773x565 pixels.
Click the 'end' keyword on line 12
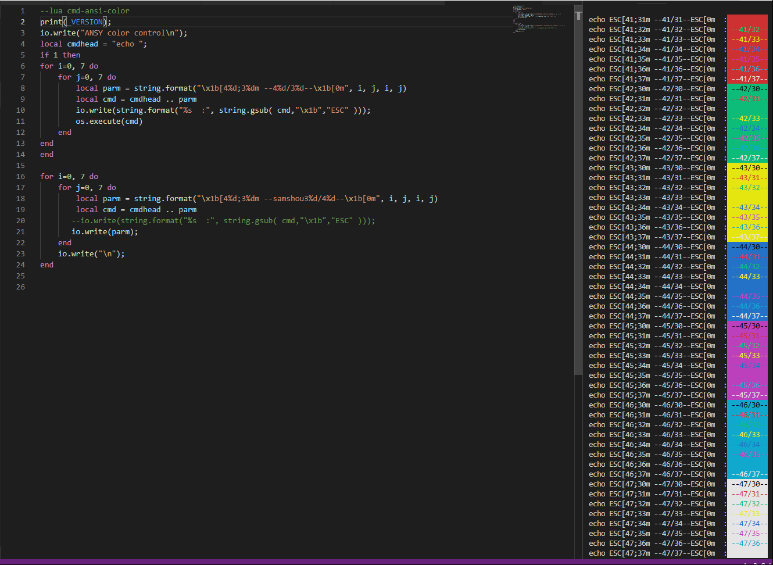(x=65, y=133)
